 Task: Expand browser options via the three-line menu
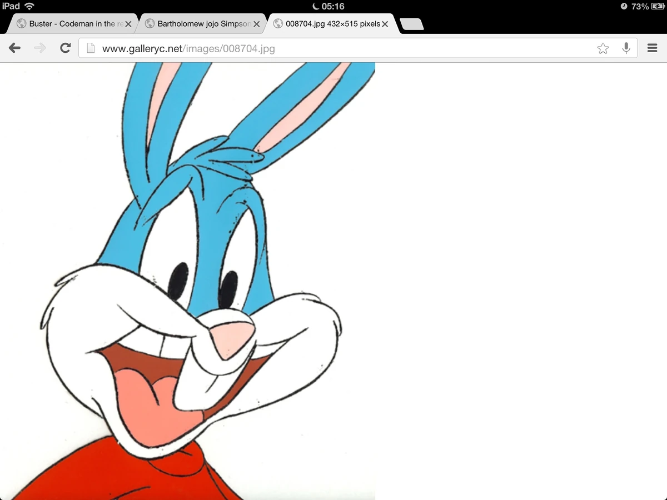tap(652, 48)
